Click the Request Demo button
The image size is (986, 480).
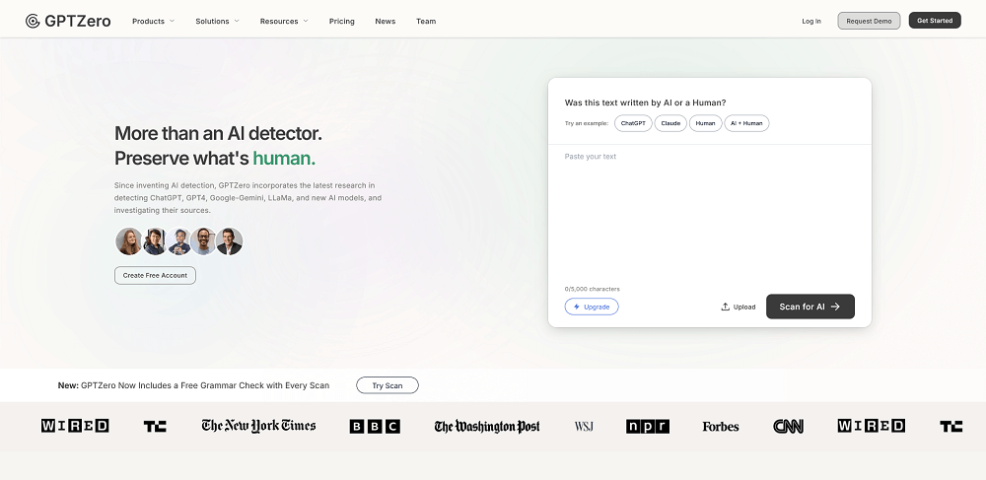point(869,21)
